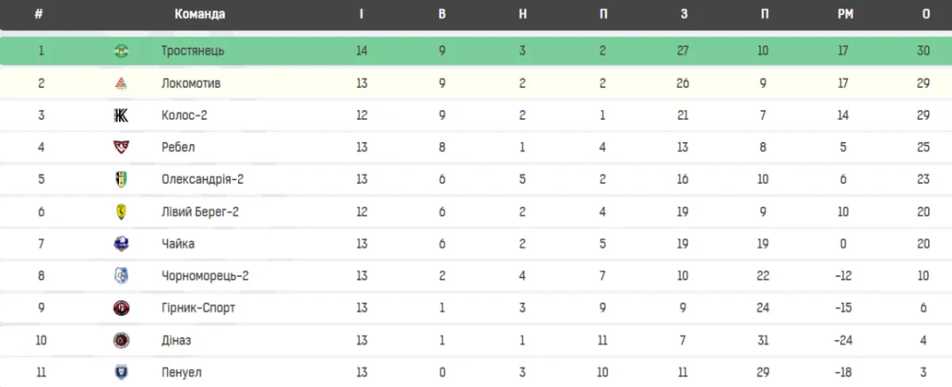Sort table by the О points header
This screenshot has width=952, height=387.
click(925, 14)
